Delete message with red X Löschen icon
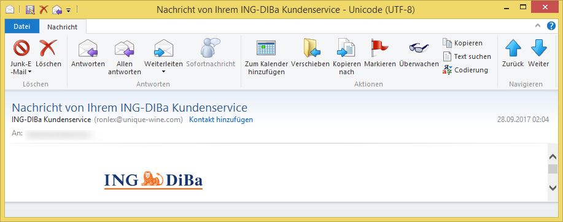 [48, 48]
